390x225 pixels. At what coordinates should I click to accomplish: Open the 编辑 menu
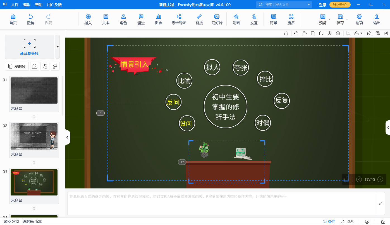[27, 5]
